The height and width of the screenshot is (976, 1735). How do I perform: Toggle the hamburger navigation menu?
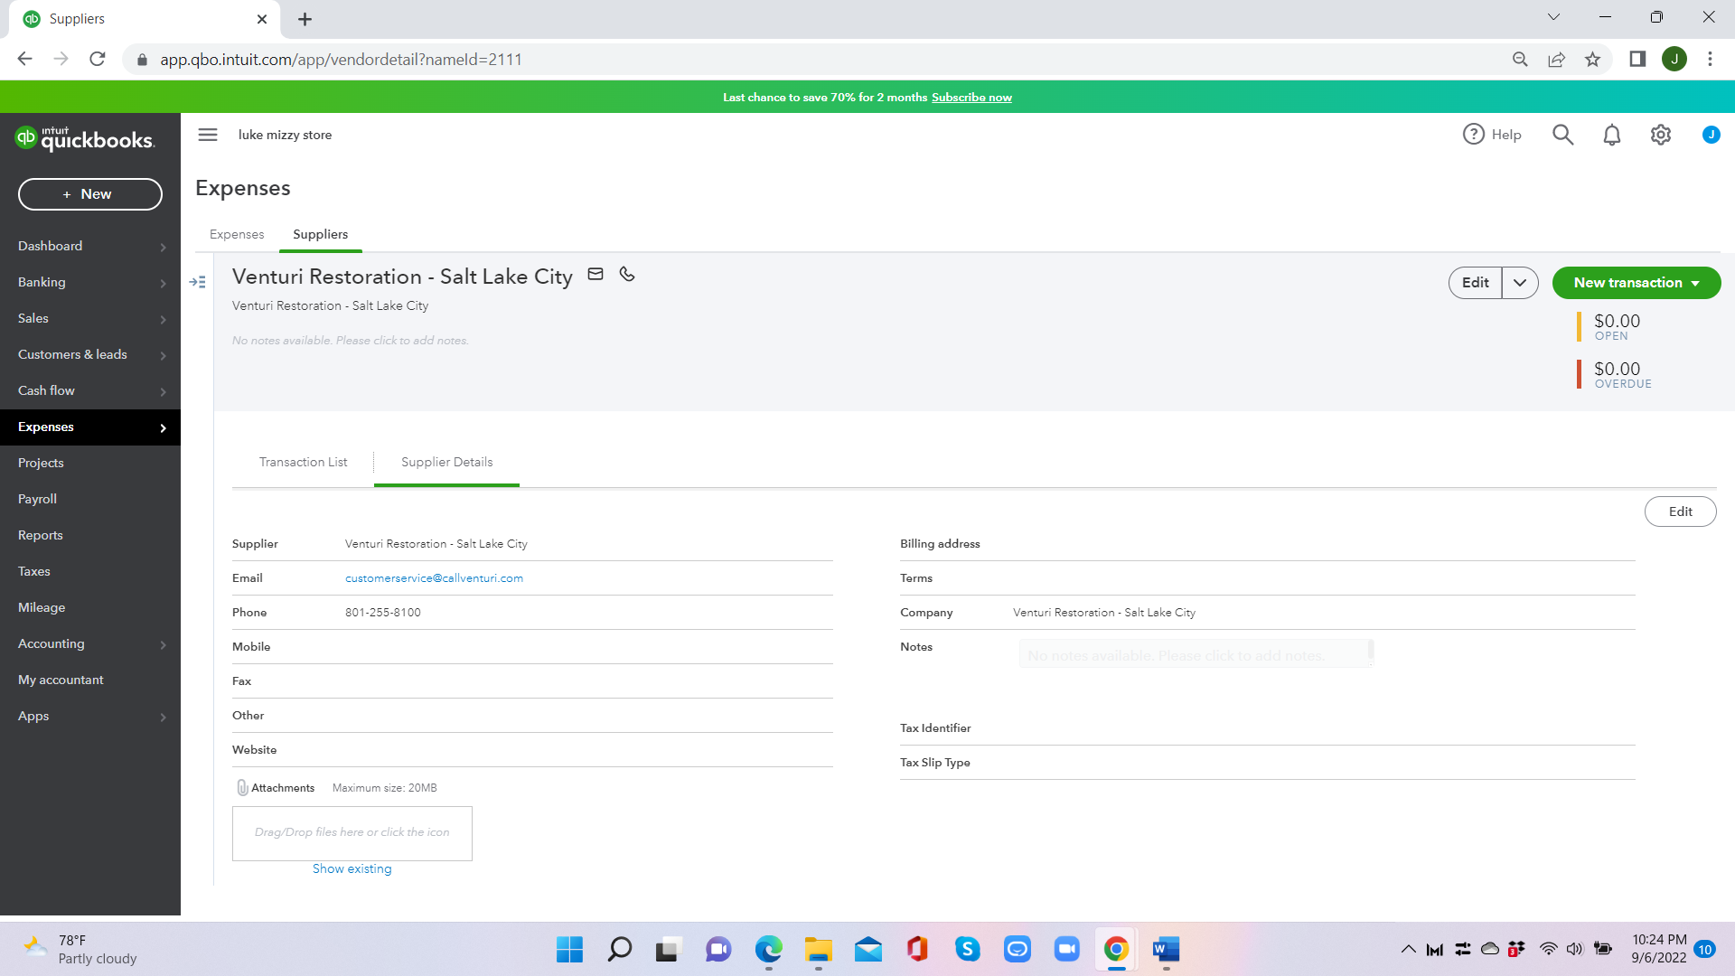tap(208, 135)
